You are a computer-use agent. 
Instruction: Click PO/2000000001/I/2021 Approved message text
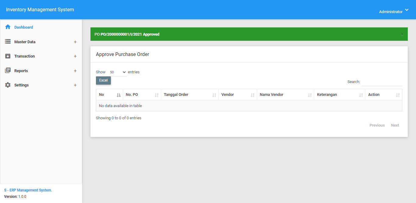[130, 34]
